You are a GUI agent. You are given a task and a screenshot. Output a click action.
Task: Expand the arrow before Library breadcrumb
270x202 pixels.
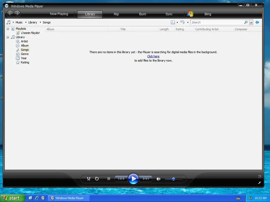click(26, 22)
